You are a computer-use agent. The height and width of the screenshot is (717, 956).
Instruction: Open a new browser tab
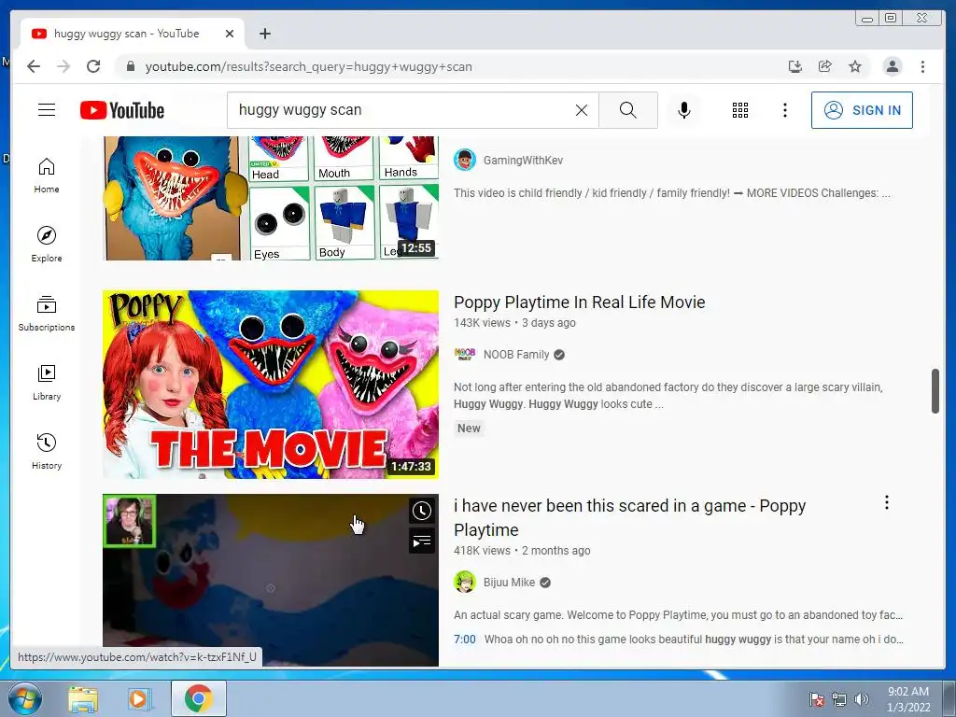[264, 34]
